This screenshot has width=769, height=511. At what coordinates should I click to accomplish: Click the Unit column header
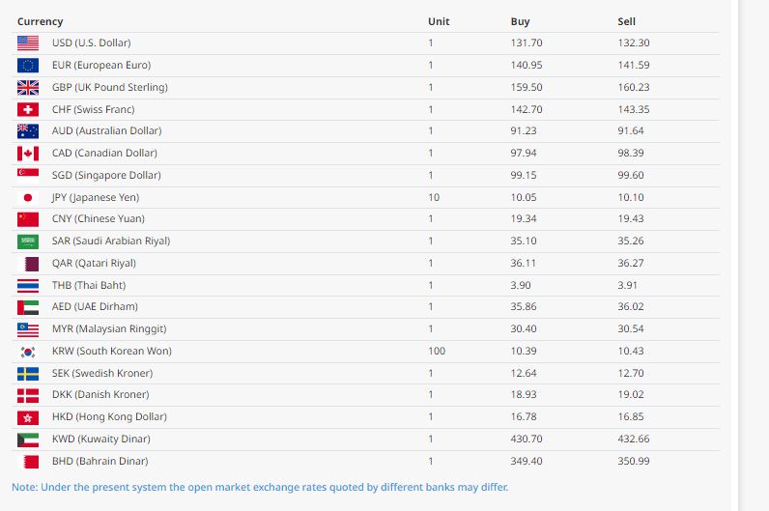coord(439,21)
